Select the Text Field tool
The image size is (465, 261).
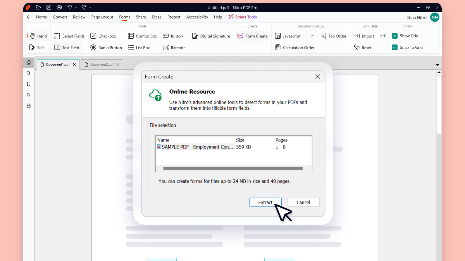tap(67, 48)
